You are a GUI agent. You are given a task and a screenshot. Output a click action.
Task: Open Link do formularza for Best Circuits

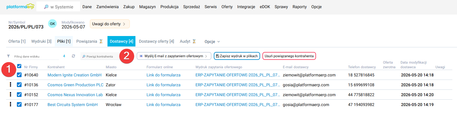click(x=163, y=105)
